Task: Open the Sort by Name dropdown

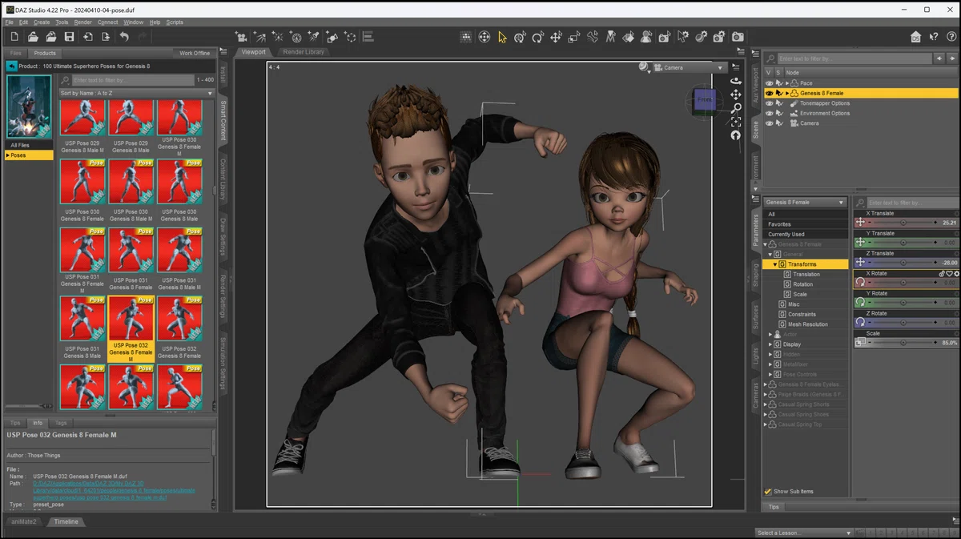Action: (137, 93)
